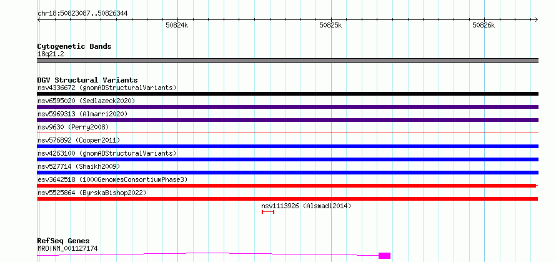The image size is (556, 262).
Task: Click the 50826k ruler tick label
Action: (484, 25)
